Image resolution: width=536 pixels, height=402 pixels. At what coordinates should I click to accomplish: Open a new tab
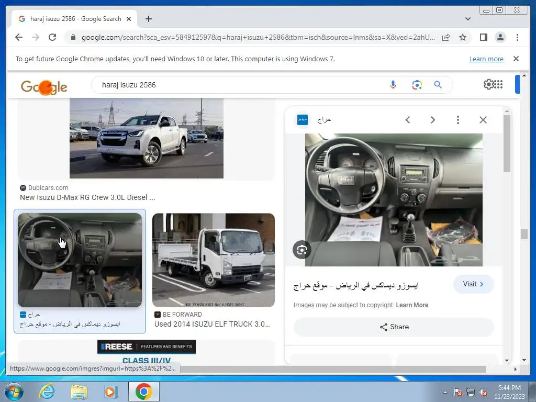pos(148,19)
